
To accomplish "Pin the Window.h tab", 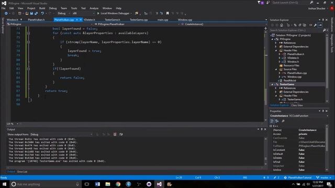I will point(21,20).
